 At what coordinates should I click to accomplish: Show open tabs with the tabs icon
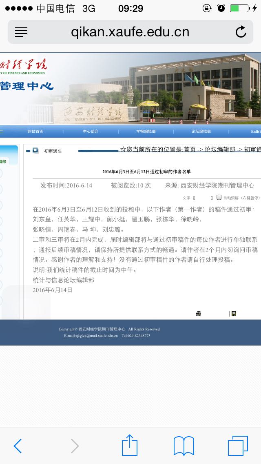[238, 445]
